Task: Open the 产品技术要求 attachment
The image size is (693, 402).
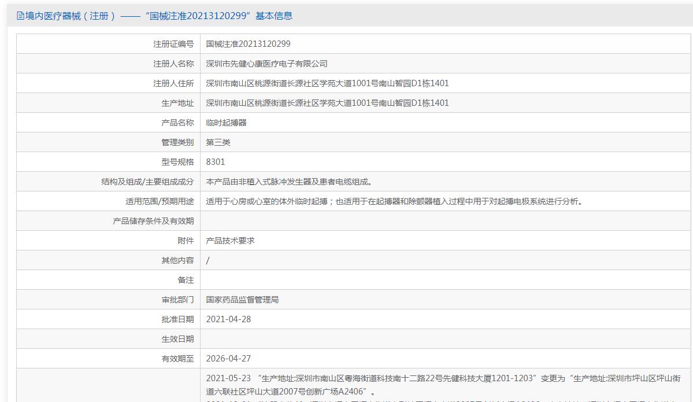Action: pyautogui.click(x=230, y=241)
